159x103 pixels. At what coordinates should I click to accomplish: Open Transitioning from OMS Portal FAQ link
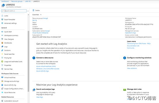[139, 43]
